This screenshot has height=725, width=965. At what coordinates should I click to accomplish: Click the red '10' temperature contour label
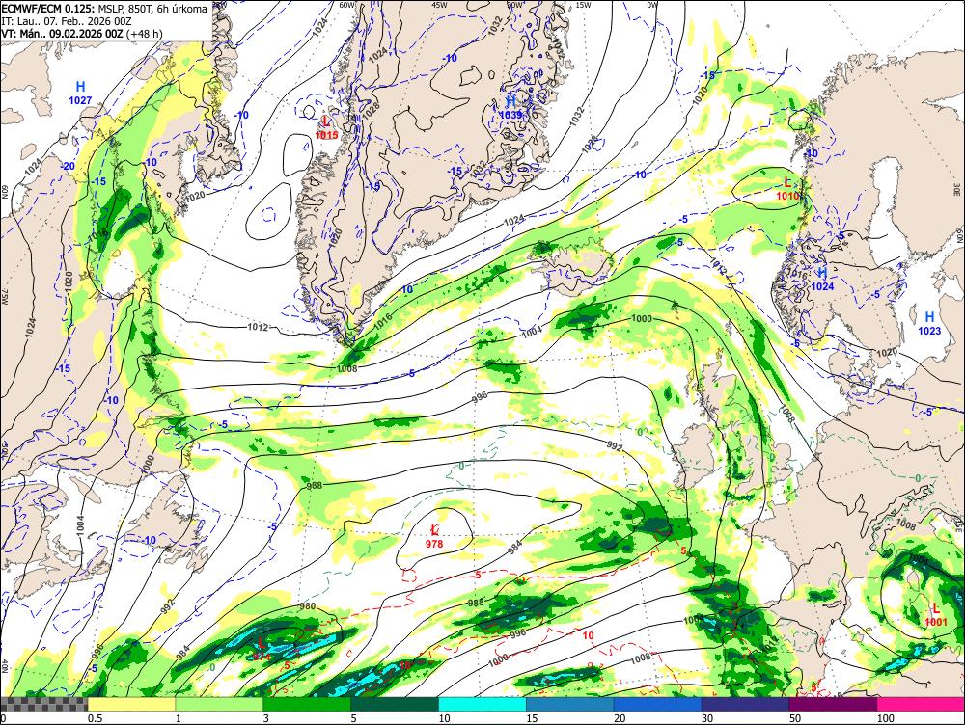(588, 635)
